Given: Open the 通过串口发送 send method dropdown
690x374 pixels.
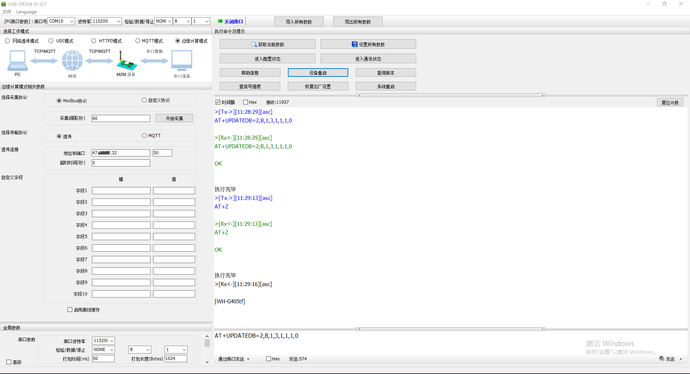Looking at the screenshot, I should (234, 359).
